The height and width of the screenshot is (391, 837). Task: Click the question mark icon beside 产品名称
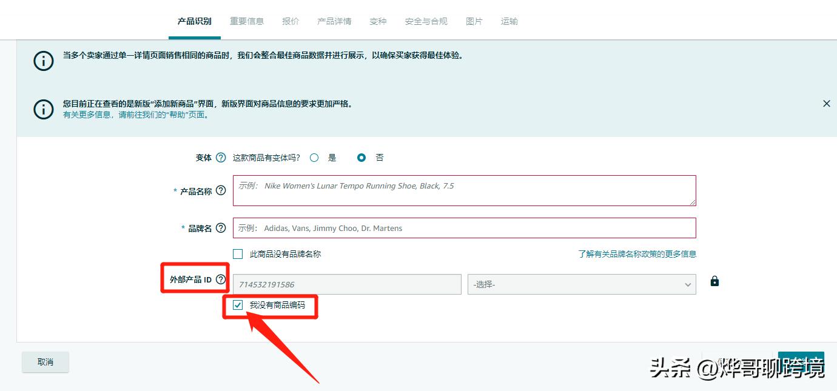click(221, 190)
